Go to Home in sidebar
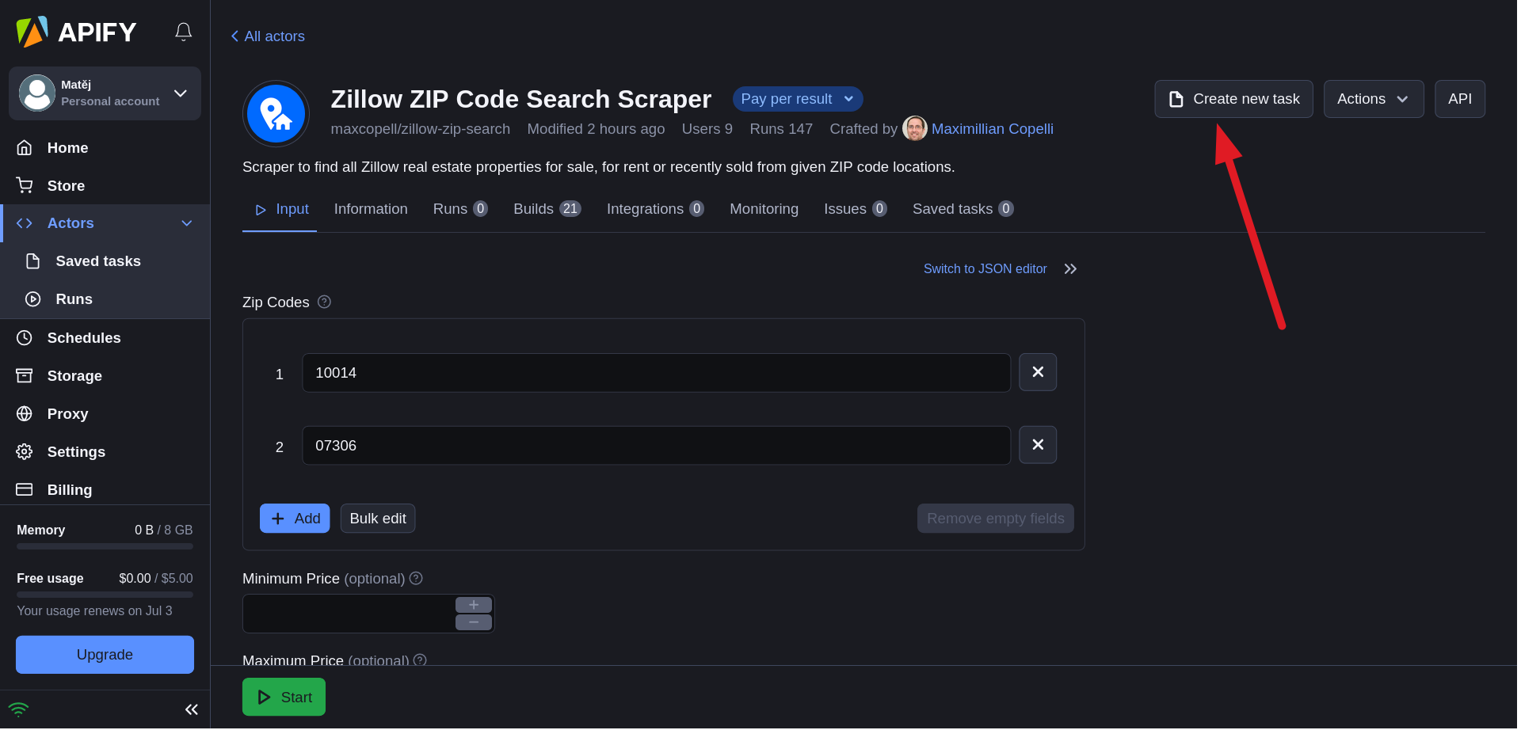 click(x=105, y=148)
